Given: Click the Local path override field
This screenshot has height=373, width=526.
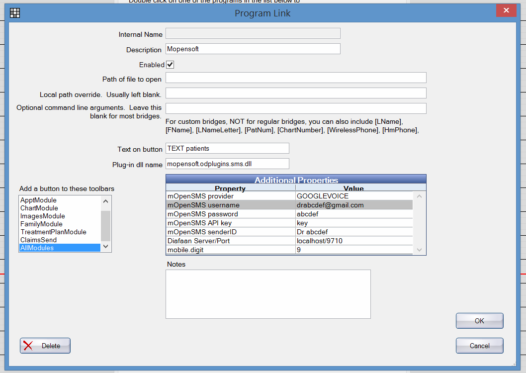Looking at the screenshot, I should [x=296, y=93].
